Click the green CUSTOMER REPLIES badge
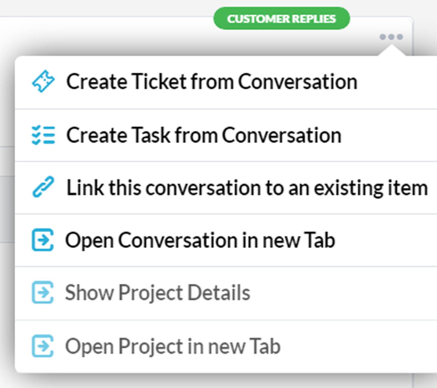437x388 pixels. click(282, 19)
